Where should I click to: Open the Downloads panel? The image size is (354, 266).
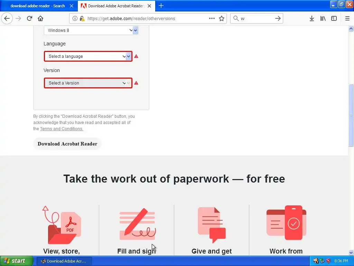click(x=312, y=18)
